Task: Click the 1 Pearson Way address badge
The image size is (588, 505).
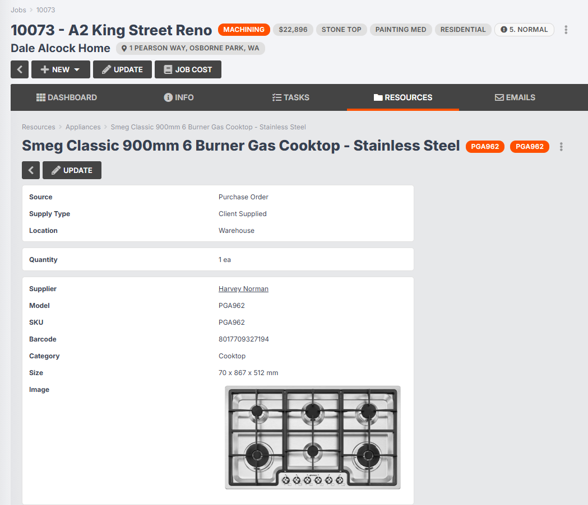Action: click(191, 48)
